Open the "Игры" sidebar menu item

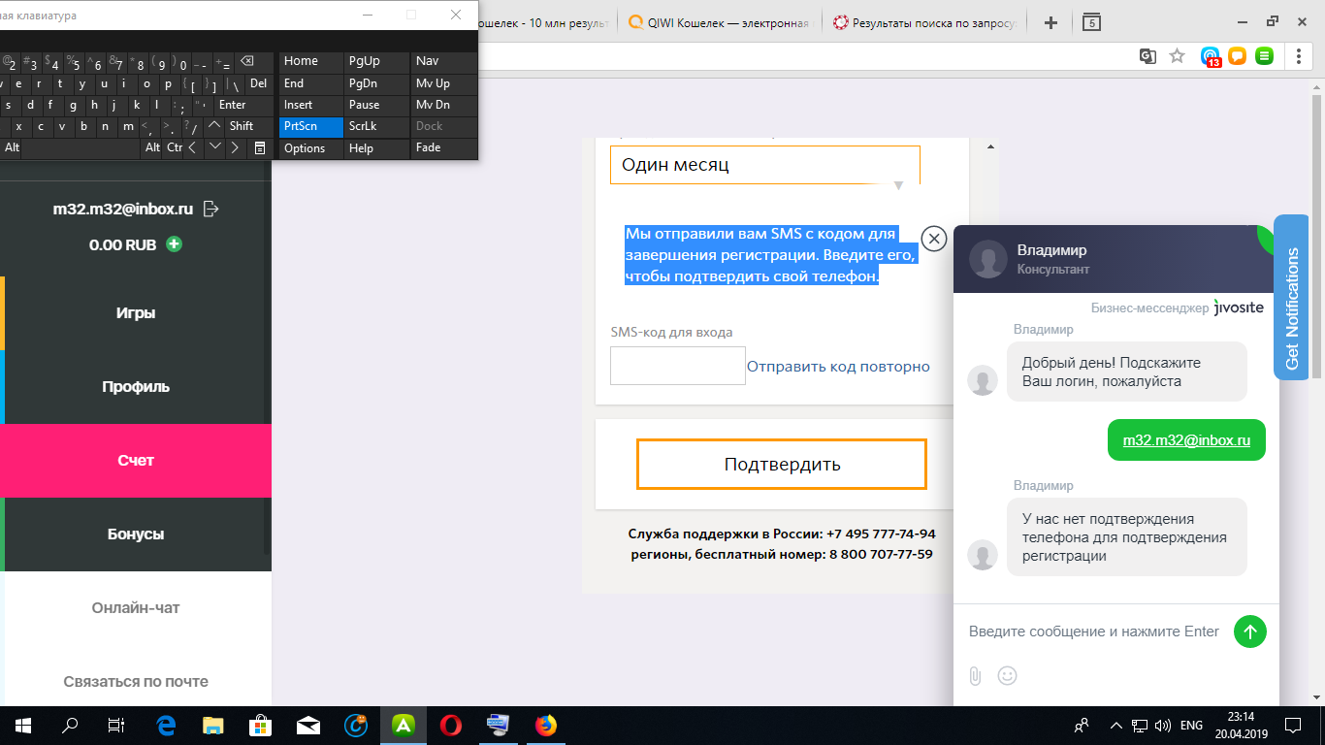click(136, 313)
